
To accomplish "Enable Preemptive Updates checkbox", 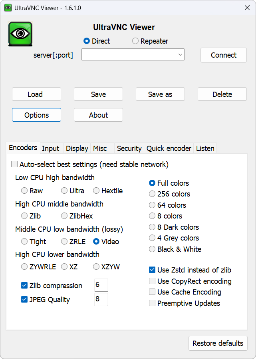I will coord(152,303).
